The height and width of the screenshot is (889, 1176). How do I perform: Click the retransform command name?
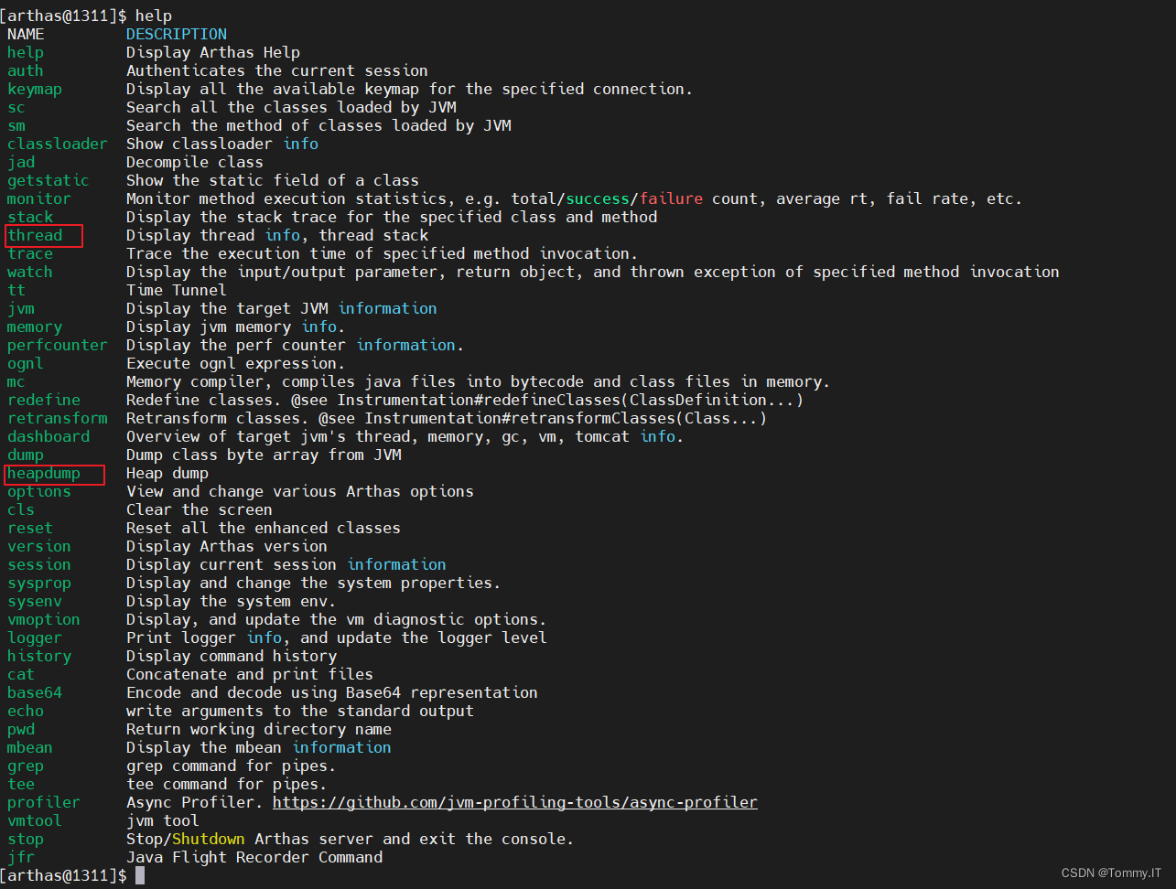(x=57, y=418)
